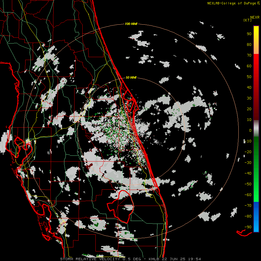
Task: Click the 22 JUN 25 date in the footer
Action: (174, 259)
